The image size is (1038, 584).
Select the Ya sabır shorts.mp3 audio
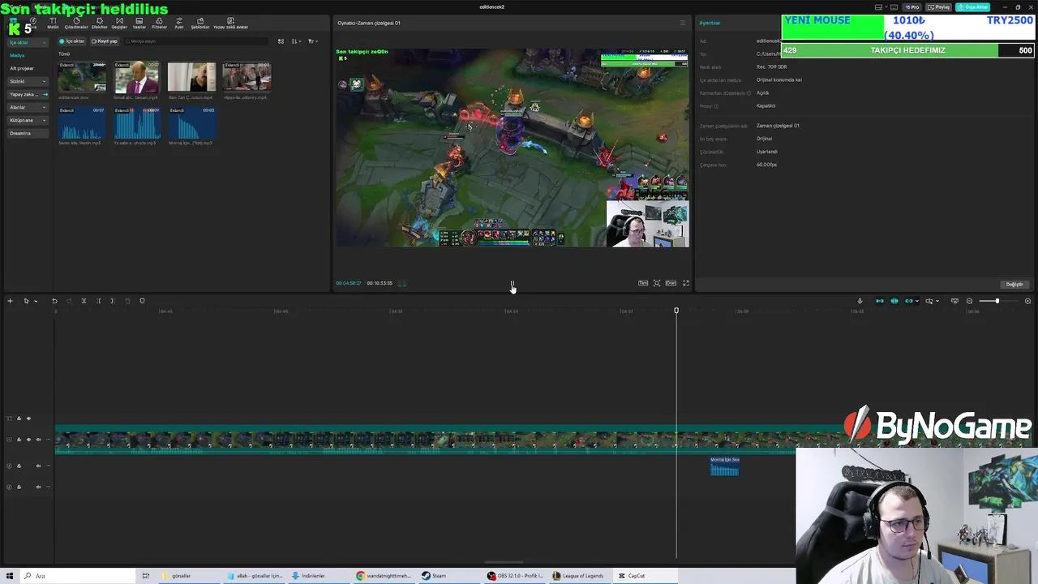136,122
